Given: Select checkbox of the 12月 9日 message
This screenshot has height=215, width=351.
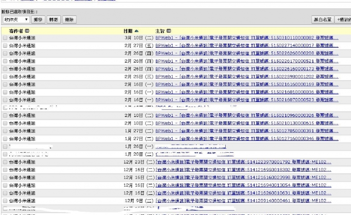Looking at the screenshot, I should pos(5,201).
